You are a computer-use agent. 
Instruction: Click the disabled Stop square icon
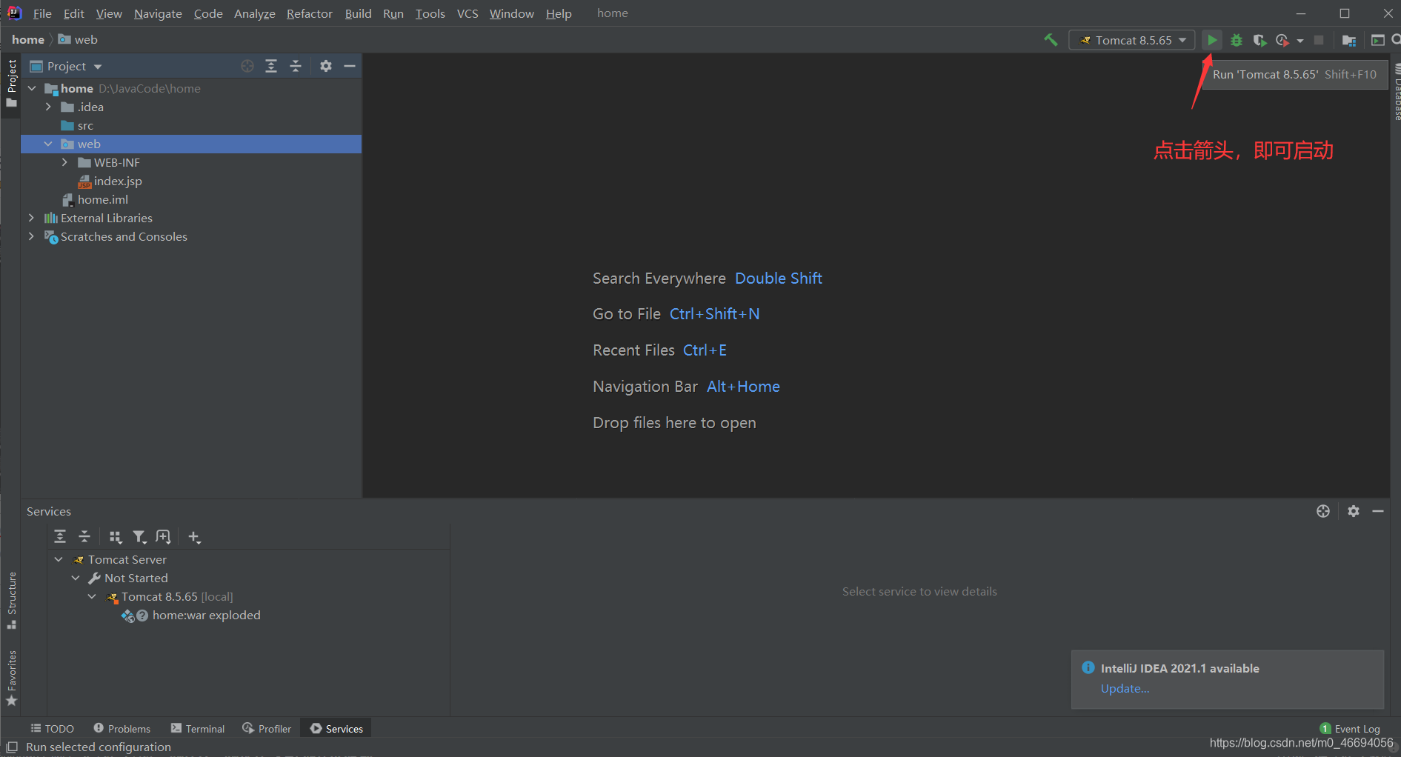(1319, 40)
